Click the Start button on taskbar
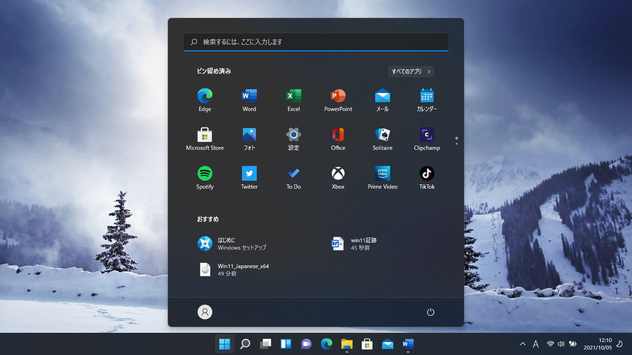This screenshot has height=355, width=632. click(x=225, y=344)
